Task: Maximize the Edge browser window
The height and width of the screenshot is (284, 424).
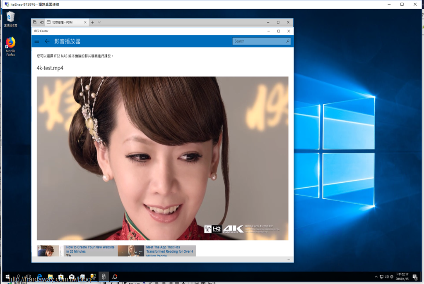Action: coord(278,22)
